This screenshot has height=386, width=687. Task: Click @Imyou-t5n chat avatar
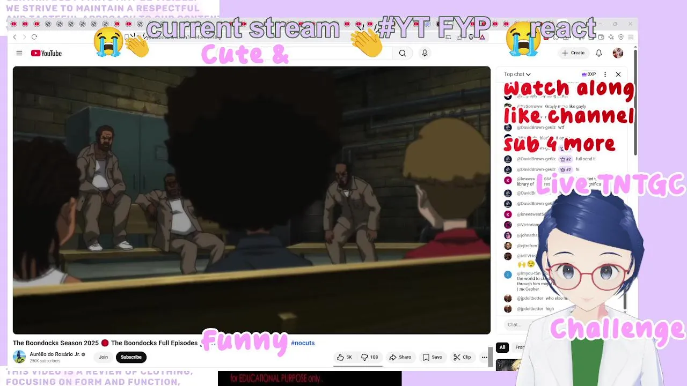pyautogui.click(x=508, y=274)
